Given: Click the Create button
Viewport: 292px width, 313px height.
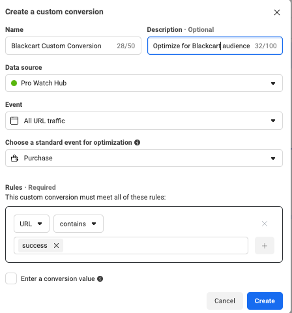Looking at the screenshot, I should 265,301.
